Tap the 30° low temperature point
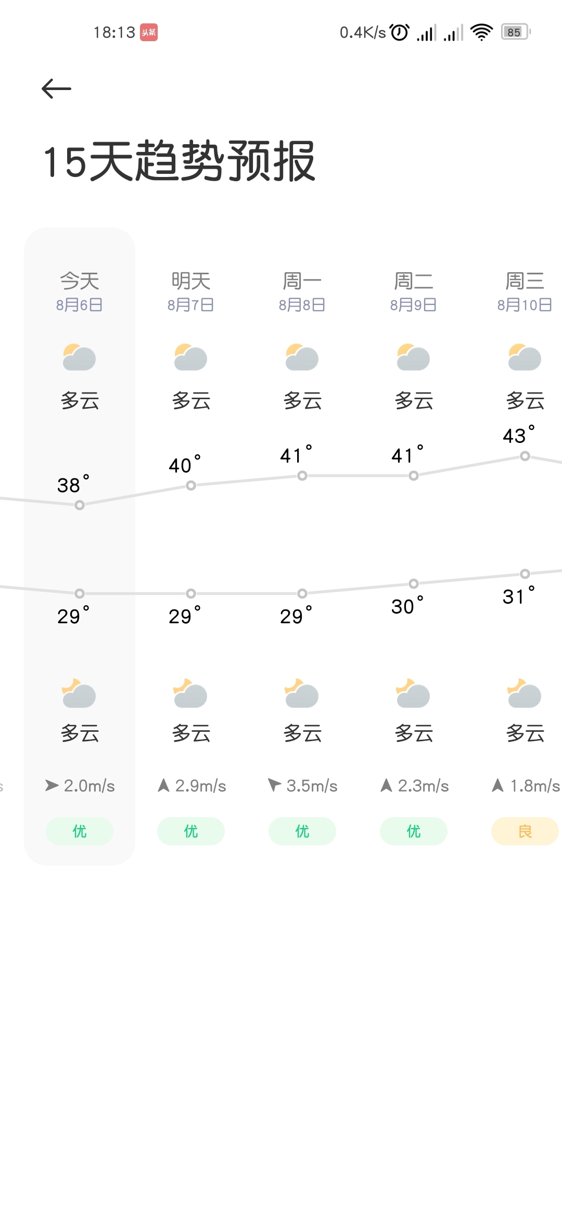The height and width of the screenshot is (1218, 562). click(x=414, y=583)
